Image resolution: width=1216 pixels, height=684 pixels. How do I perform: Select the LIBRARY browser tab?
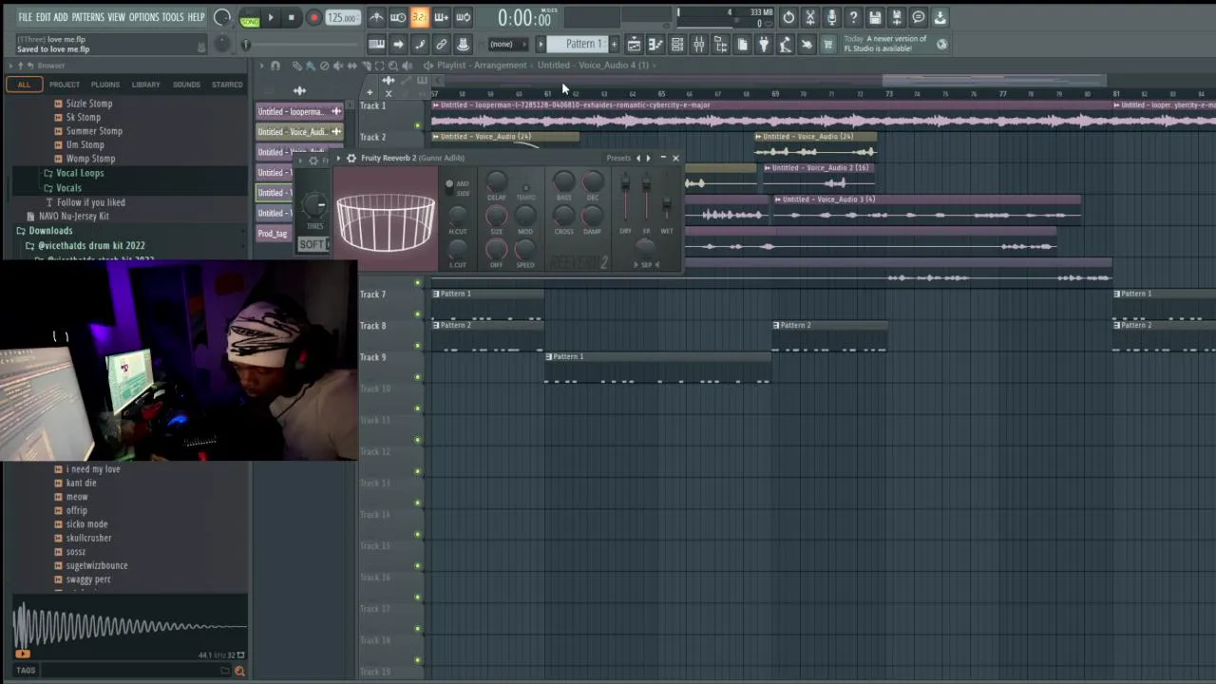[x=145, y=85]
